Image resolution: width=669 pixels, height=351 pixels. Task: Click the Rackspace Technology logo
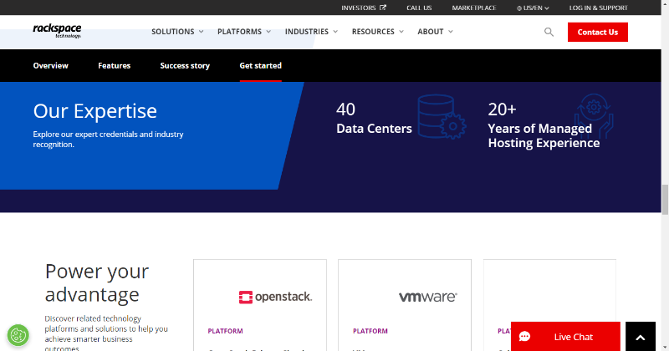point(57,31)
